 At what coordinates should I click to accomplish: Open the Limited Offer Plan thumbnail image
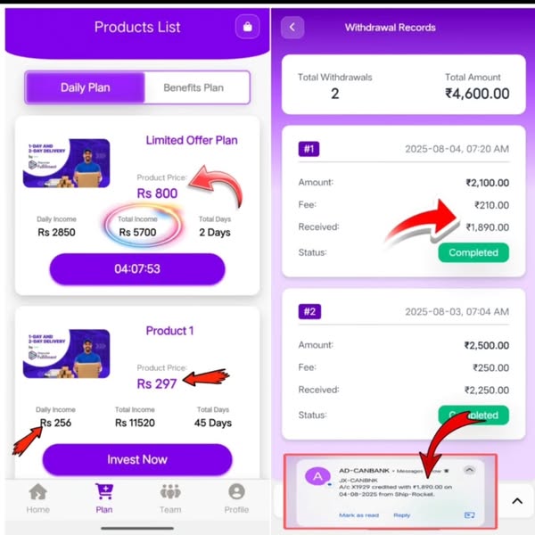click(x=67, y=163)
